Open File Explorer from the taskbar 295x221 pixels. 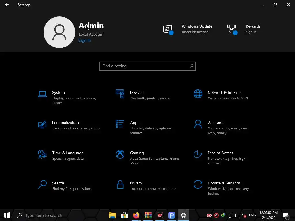pyautogui.click(x=113, y=215)
